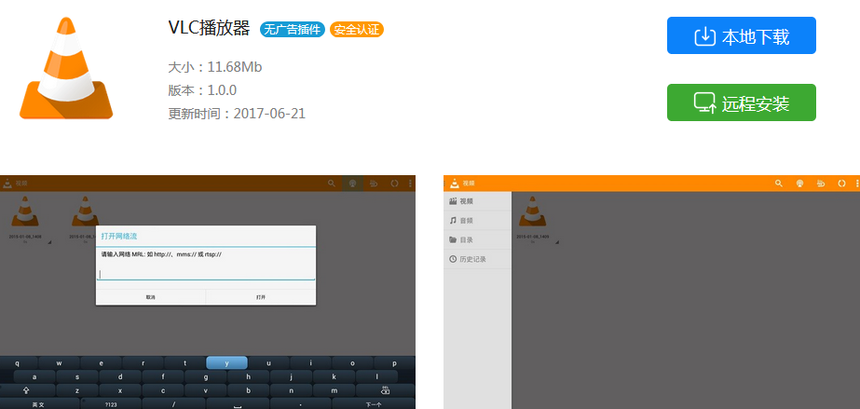Click the search icon in right screenshot toolbar
Screen dimensions: 860x409
pyautogui.click(x=779, y=184)
